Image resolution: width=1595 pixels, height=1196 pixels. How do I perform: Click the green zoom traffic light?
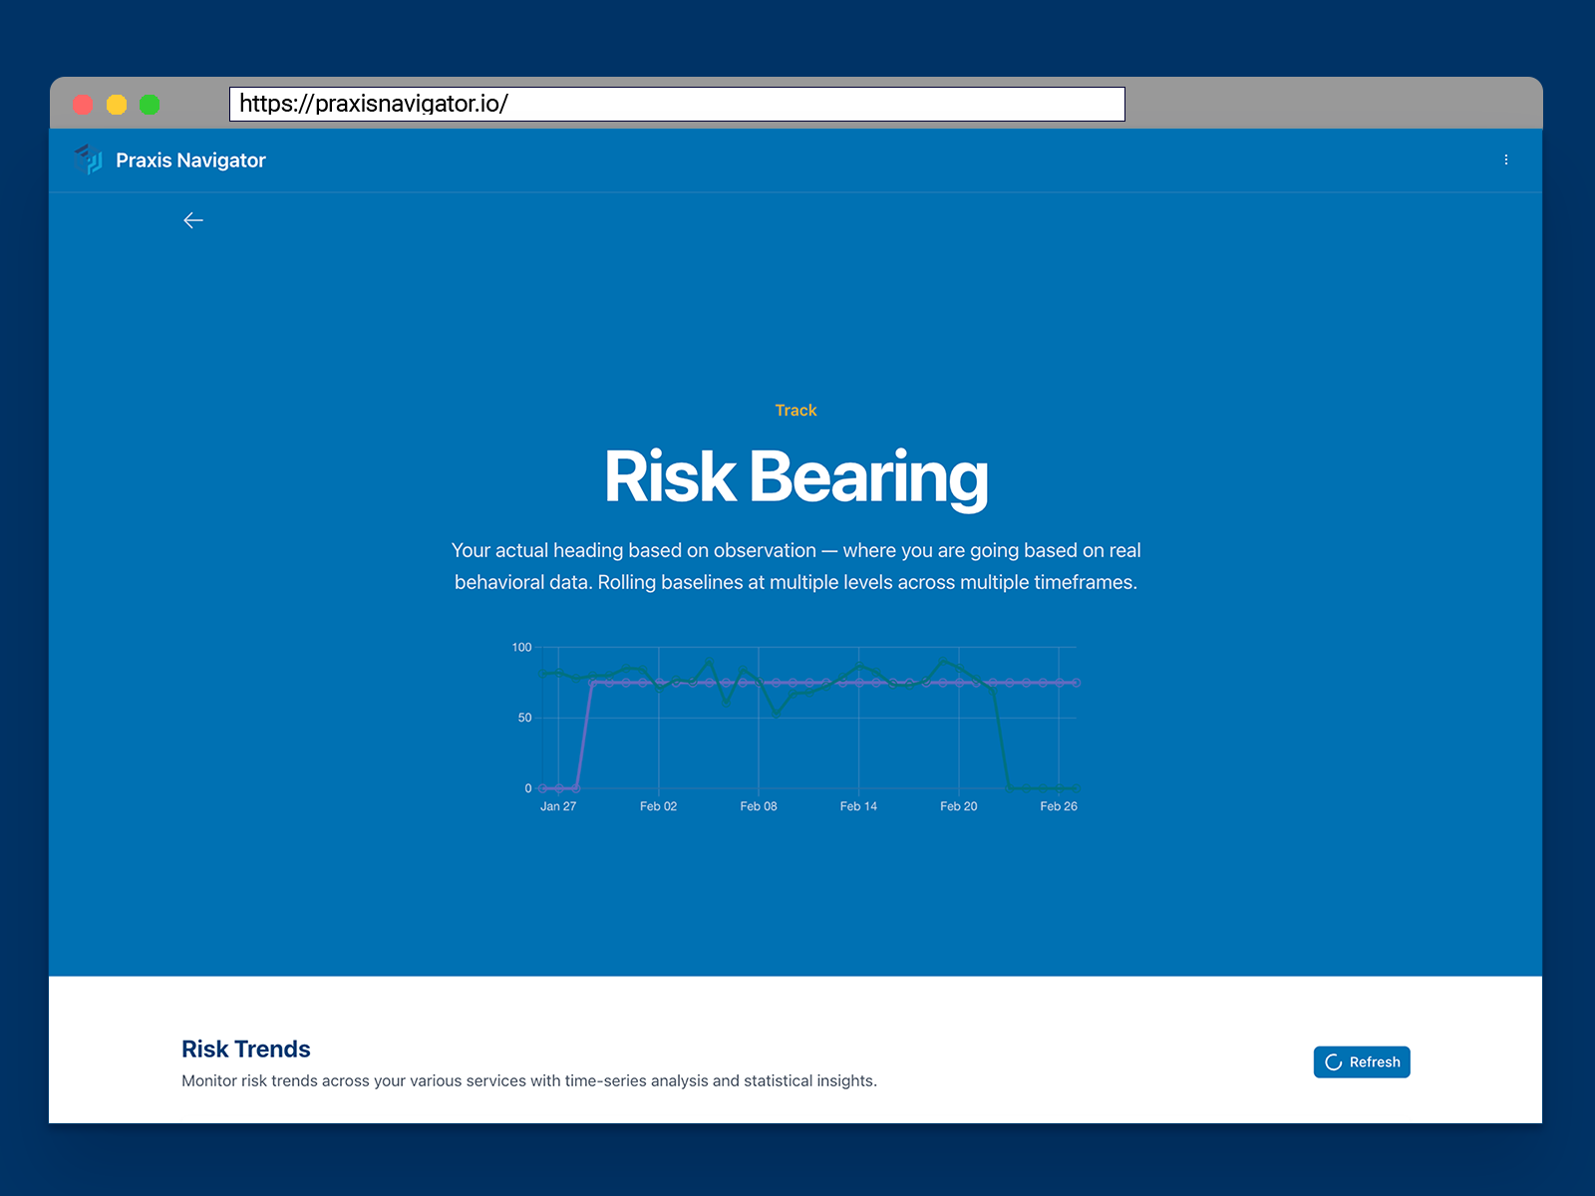click(150, 104)
